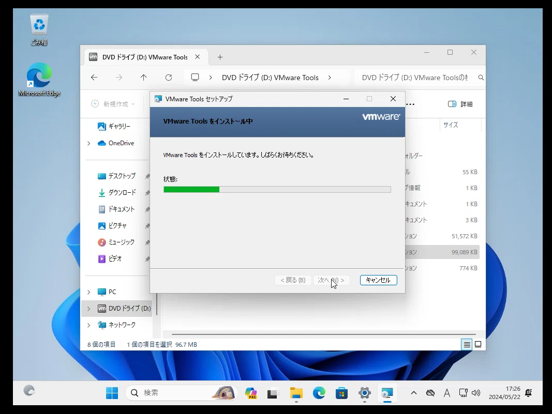Open デスクトップ in quick access
The width and height of the screenshot is (552, 414).
116,176
